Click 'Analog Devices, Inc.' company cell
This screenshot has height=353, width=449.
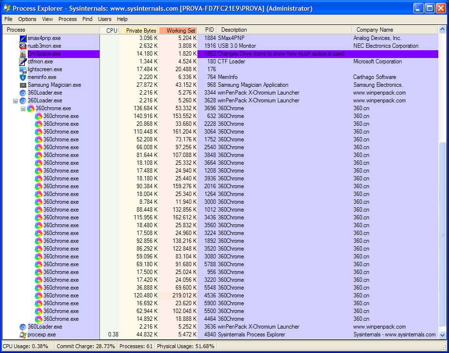(377, 38)
